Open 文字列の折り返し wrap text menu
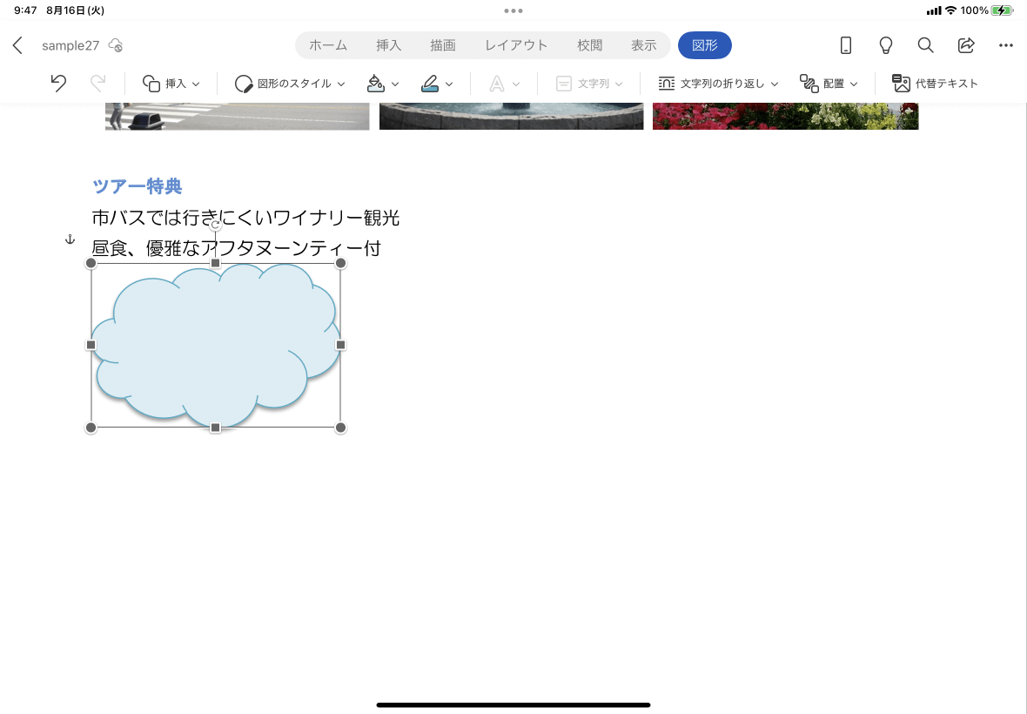 click(x=719, y=84)
